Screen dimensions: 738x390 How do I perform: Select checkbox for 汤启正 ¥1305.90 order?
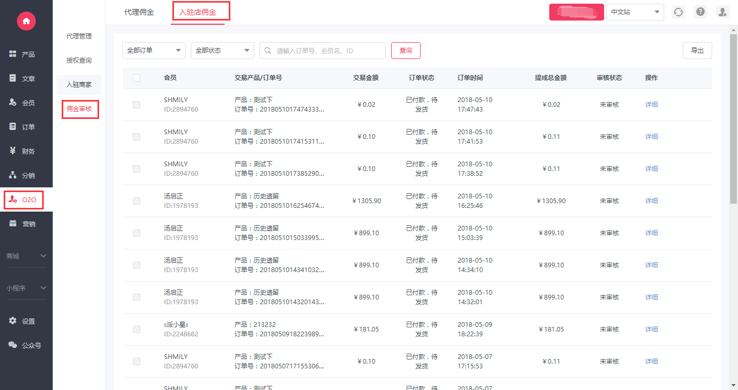pos(137,201)
